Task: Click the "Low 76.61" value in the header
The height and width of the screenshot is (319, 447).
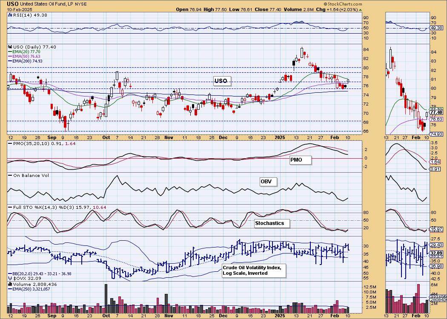Action: click(241, 9)
